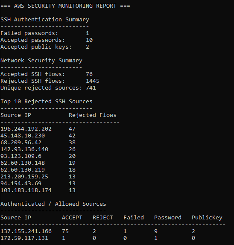Click Password value 9 for 137.155.241.166
The height and width of the screenshot is (245, 234).
[156, 231]
